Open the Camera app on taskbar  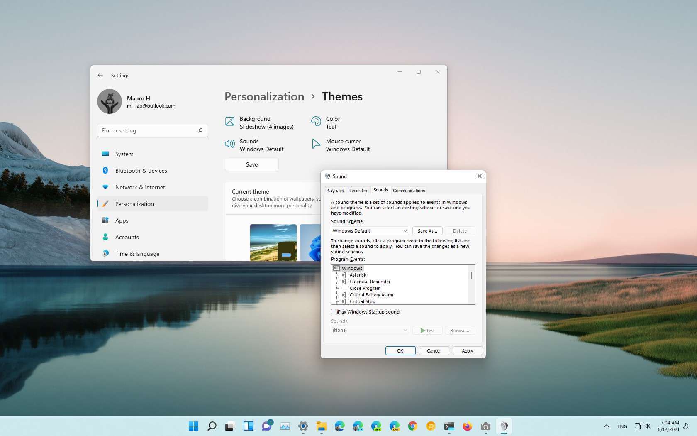coord(485,426)
